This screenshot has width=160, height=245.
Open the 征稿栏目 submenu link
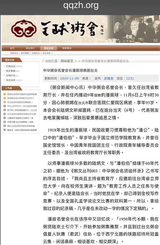coord(36,53)
